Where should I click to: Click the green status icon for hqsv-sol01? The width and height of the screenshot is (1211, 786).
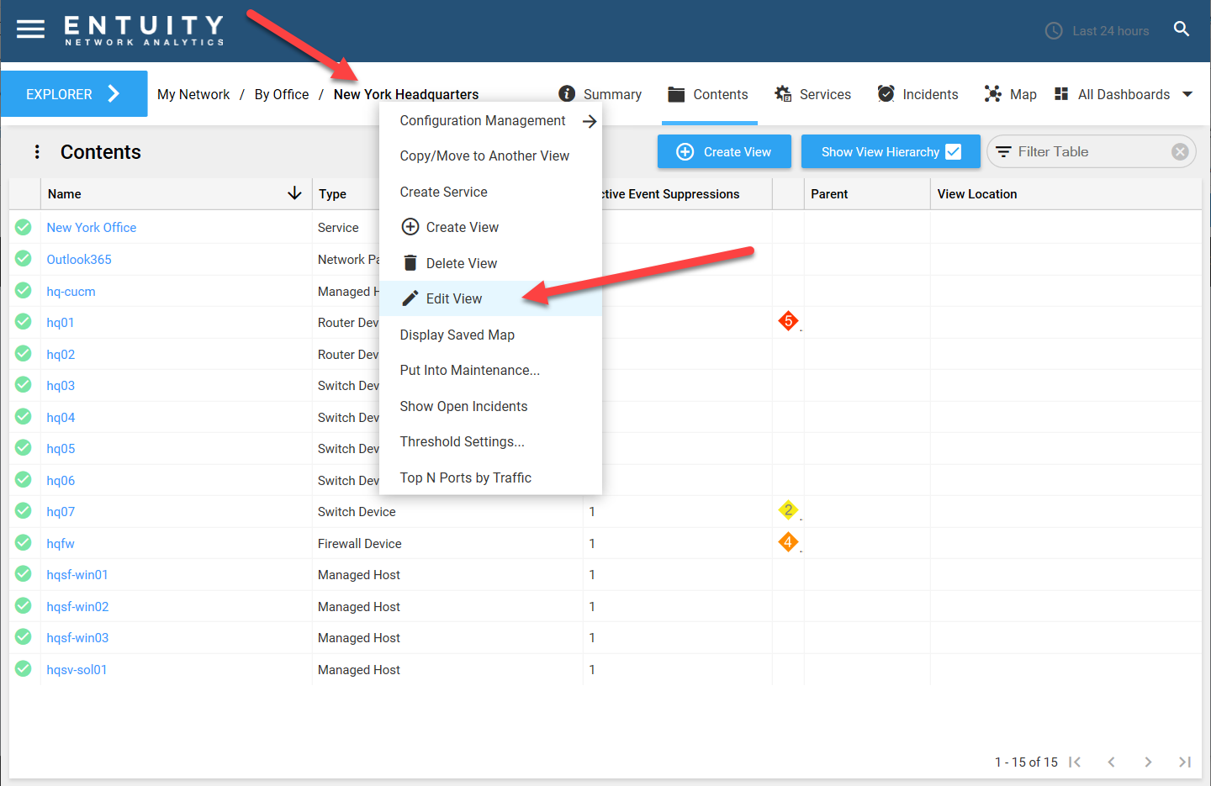[24, 669]
